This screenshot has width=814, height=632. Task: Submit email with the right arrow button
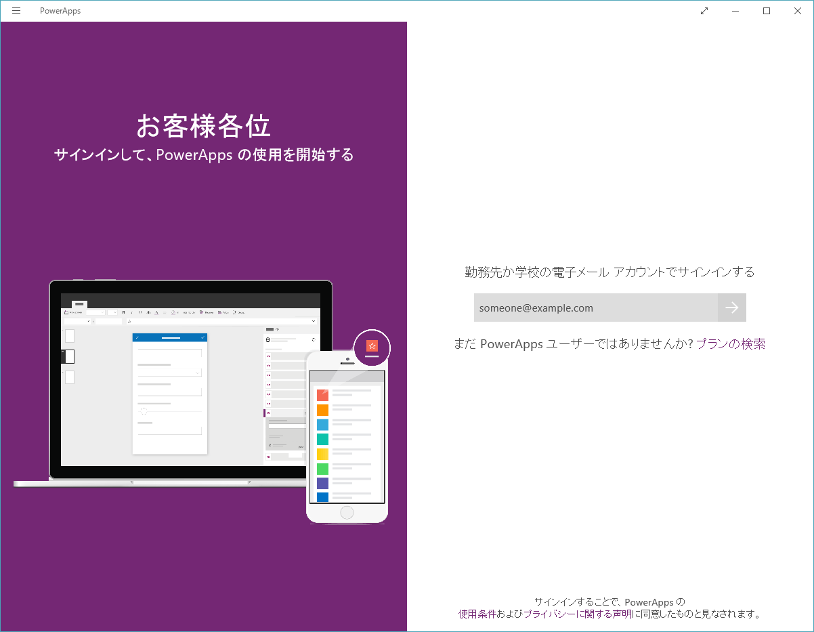(732, 308)
